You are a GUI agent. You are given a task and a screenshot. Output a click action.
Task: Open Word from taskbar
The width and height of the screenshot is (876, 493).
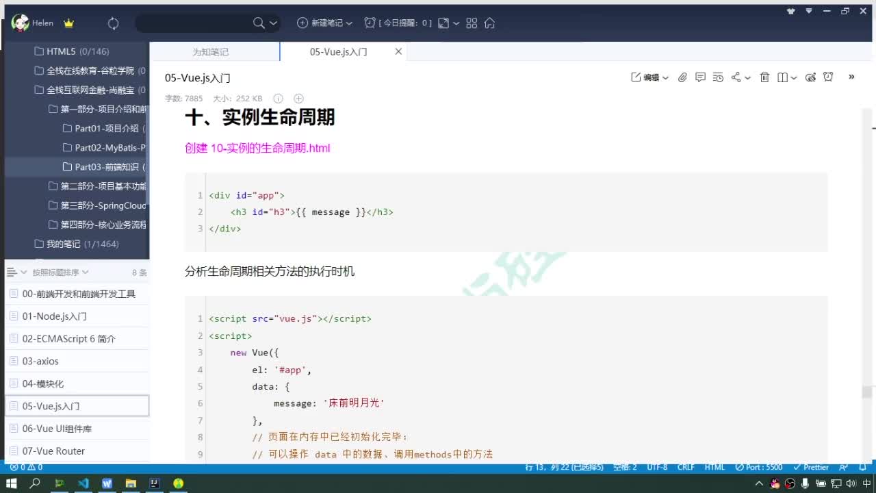click(107, 483)
